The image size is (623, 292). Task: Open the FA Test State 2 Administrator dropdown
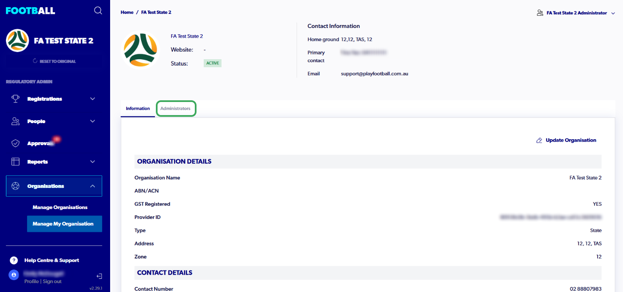coord(576,13)
